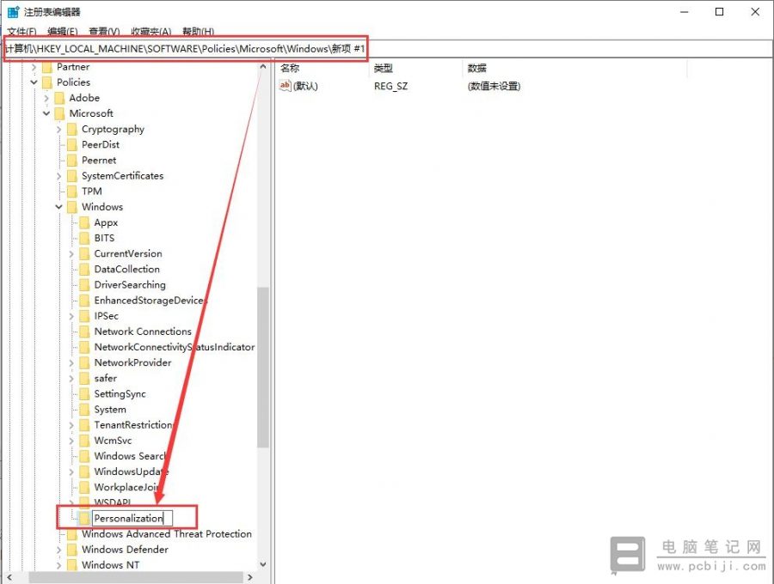Click the tree scroll down arrow
Image resolution: width=774 pixels, height=584 pixels.
(262, 564)
